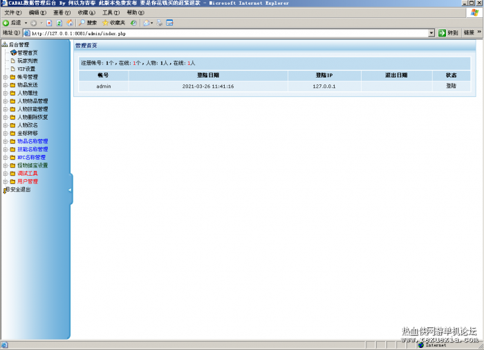Click 安全退出 logout link in sidebar

[20, 190]
